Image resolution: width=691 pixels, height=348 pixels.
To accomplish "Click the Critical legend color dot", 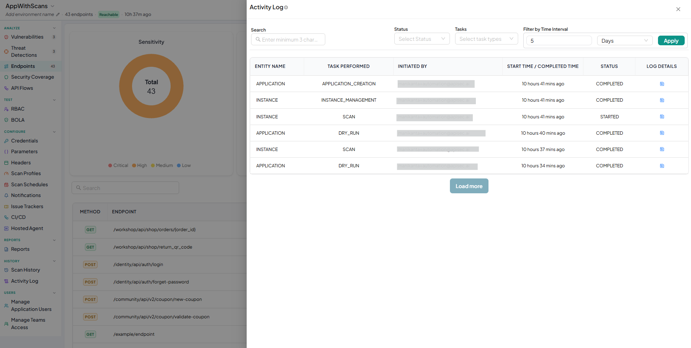I will (x=110, y=165).
